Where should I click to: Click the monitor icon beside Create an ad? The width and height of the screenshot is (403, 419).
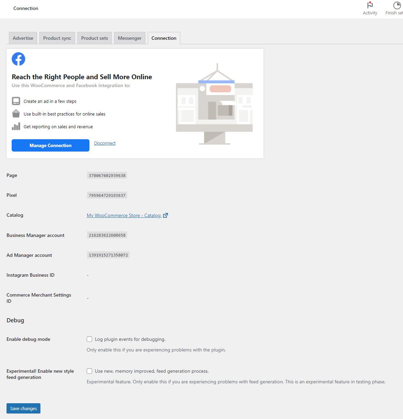click(x=16, y=101)
